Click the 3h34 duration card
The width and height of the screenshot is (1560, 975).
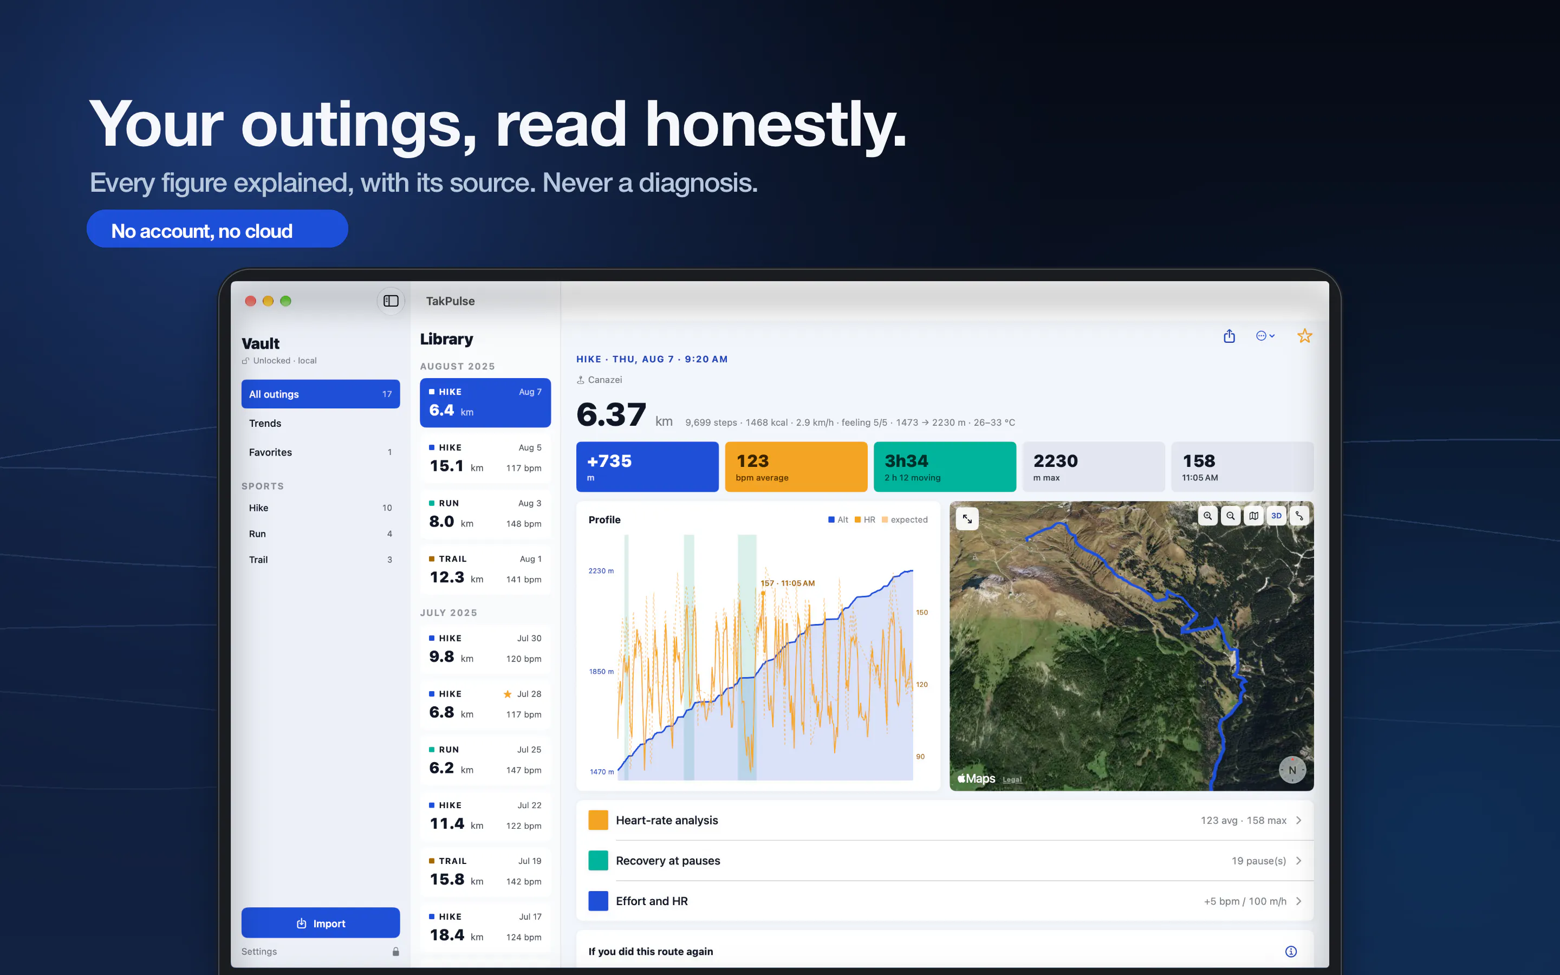point(945,467)
